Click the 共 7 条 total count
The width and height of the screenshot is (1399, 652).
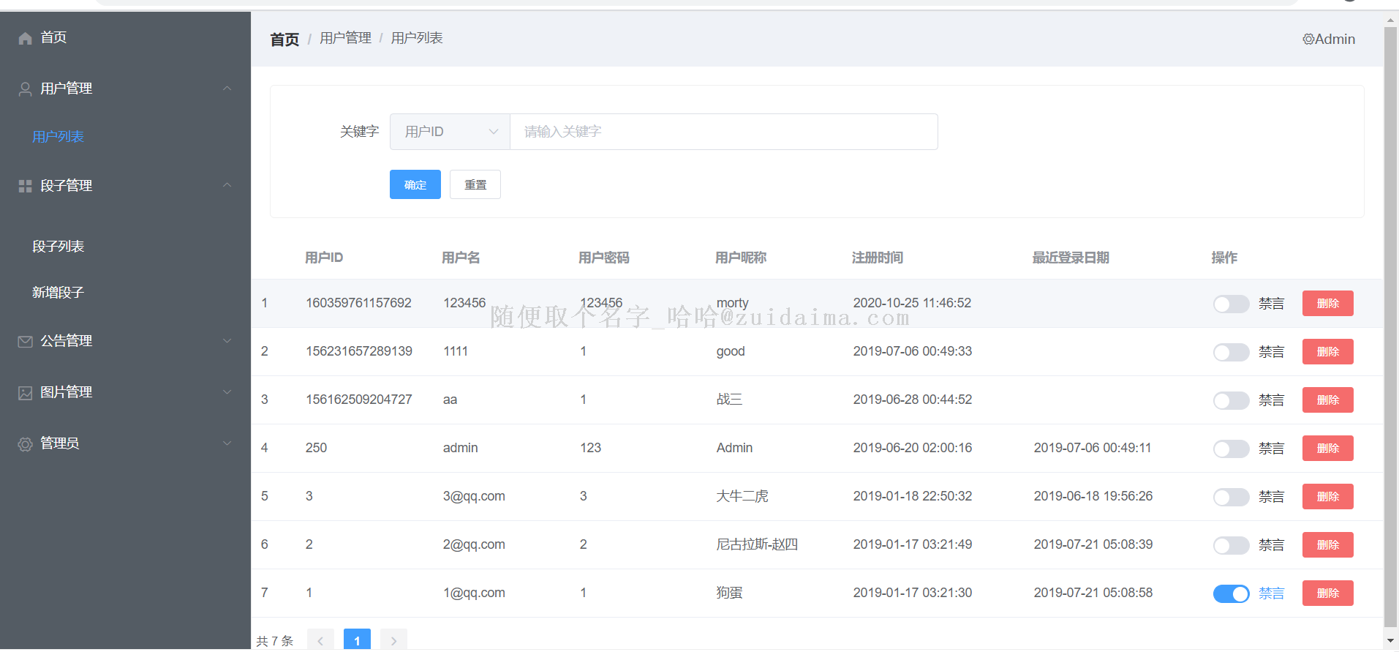click(x=275, y=641)
